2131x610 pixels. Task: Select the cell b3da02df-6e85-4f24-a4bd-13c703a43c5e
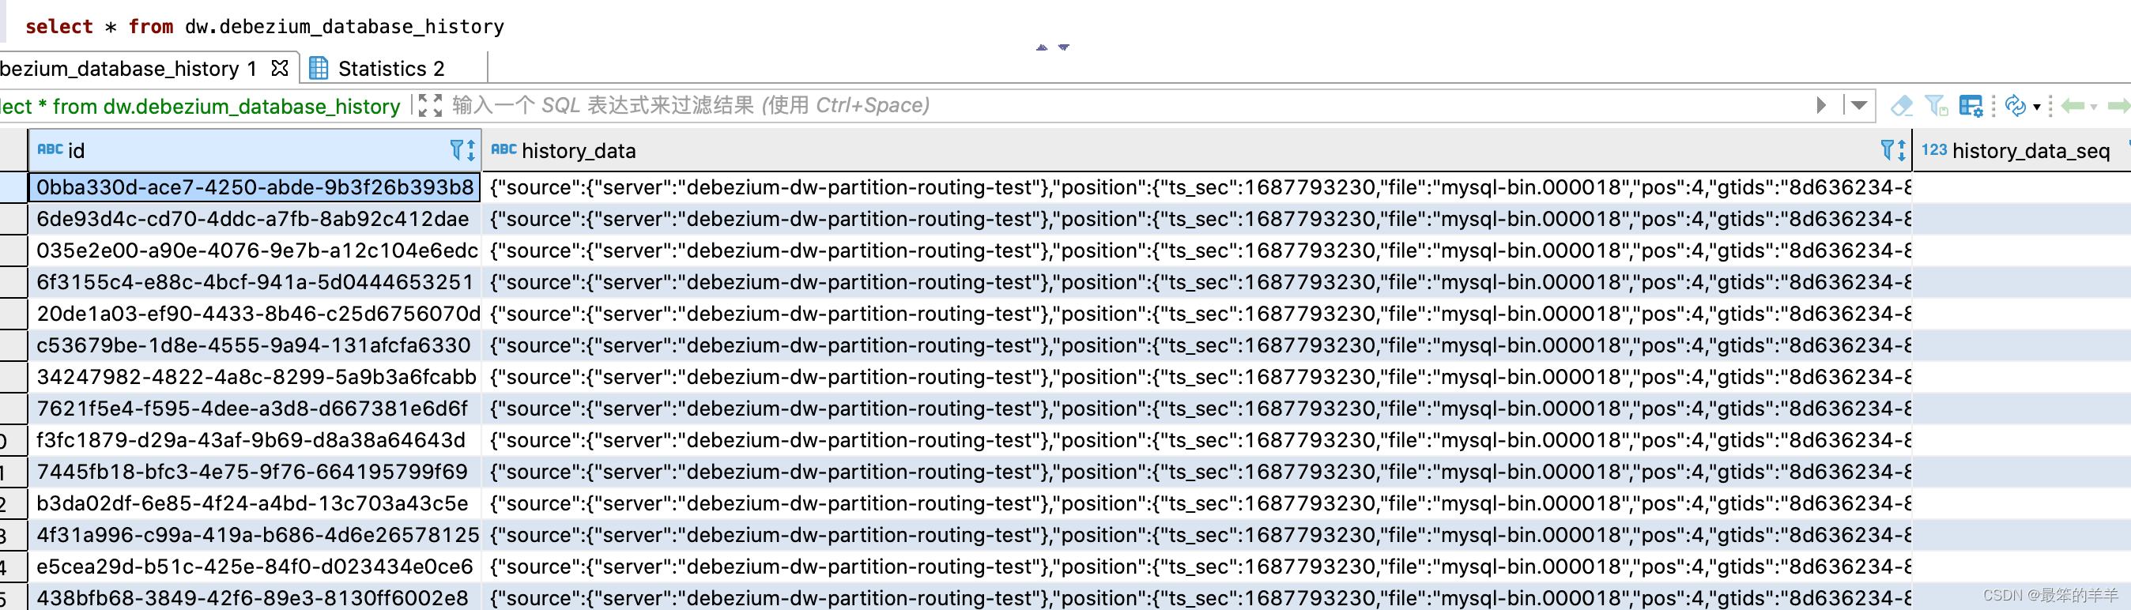tap(255, 503)
